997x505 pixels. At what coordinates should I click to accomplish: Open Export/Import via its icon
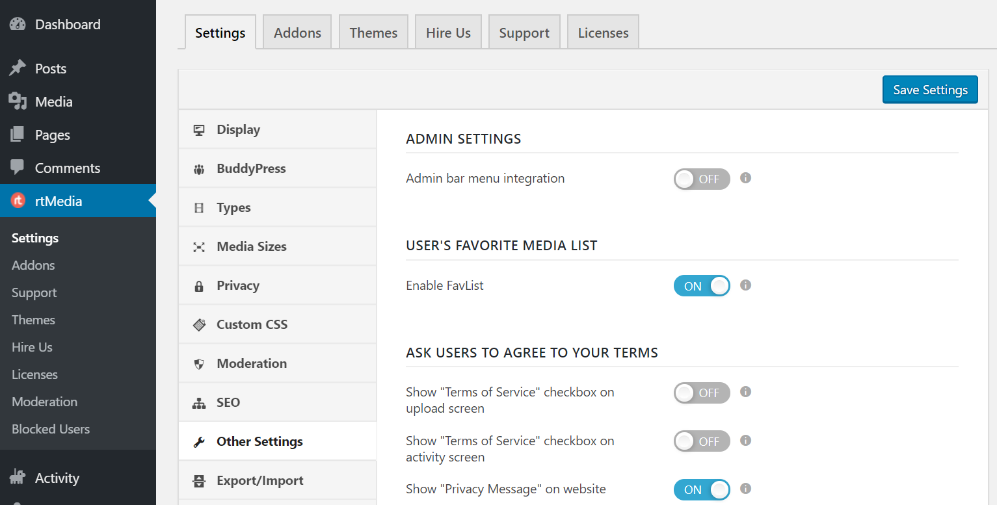(x=198, y=480)
